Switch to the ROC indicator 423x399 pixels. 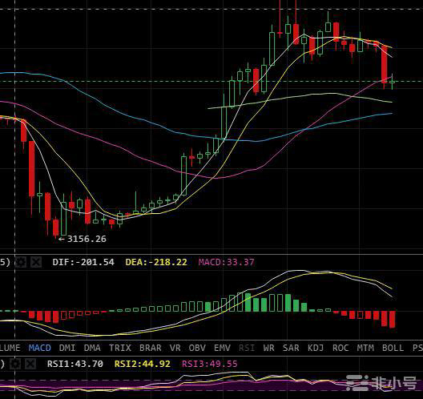[x=340, y=348]
